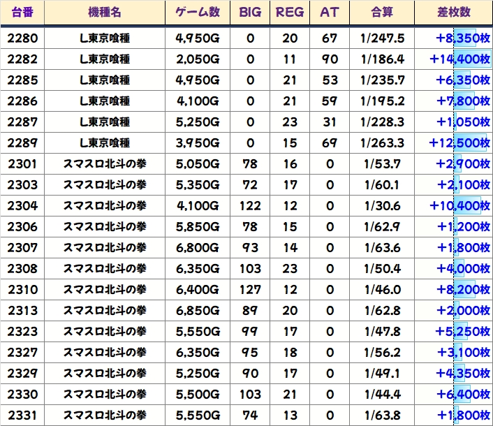
Task: Click the +5,250枚 difference value
Action: [x=463, y=331]
